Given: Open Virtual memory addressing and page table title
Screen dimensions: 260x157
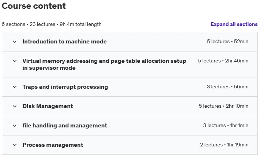Looking at the screenshot, I should [104, 64].
